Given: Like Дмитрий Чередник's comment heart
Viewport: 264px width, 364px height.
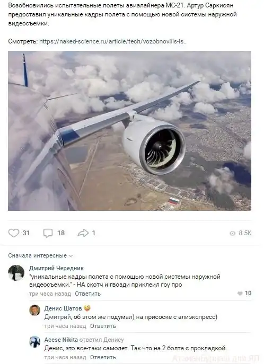Looking at the screenshot, I should click(240, 294).
